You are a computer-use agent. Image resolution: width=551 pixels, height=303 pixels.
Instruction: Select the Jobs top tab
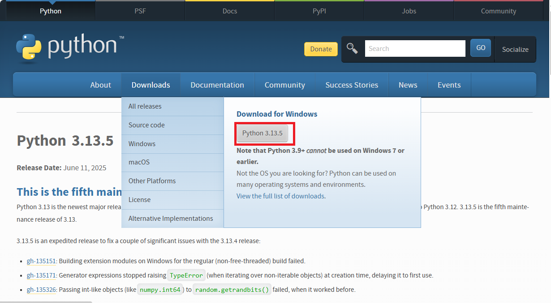point(409,11)
